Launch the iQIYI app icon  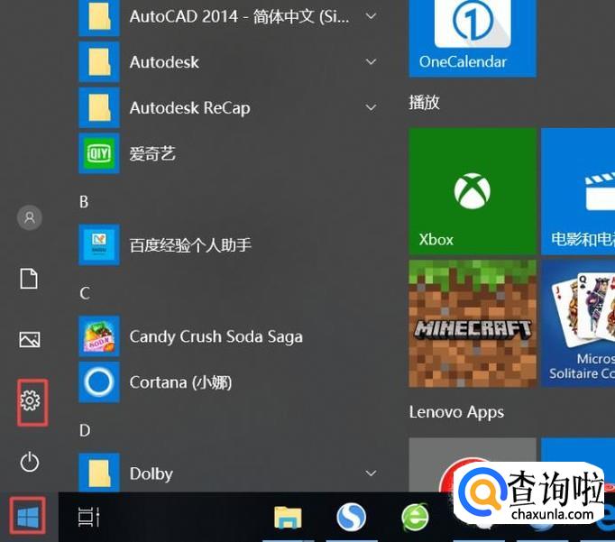point(99,153)
